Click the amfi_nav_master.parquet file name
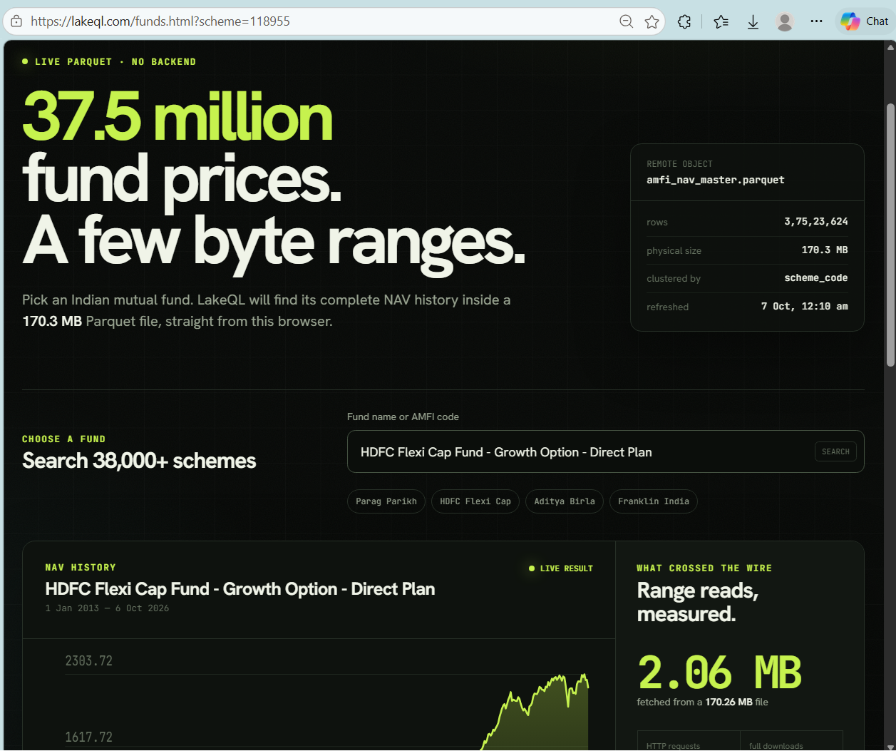 click(x=716, y=180)
